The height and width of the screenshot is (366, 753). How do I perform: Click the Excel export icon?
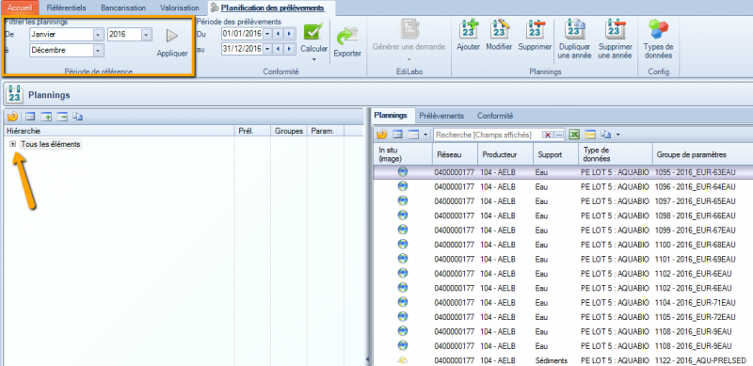pos(574,135)
